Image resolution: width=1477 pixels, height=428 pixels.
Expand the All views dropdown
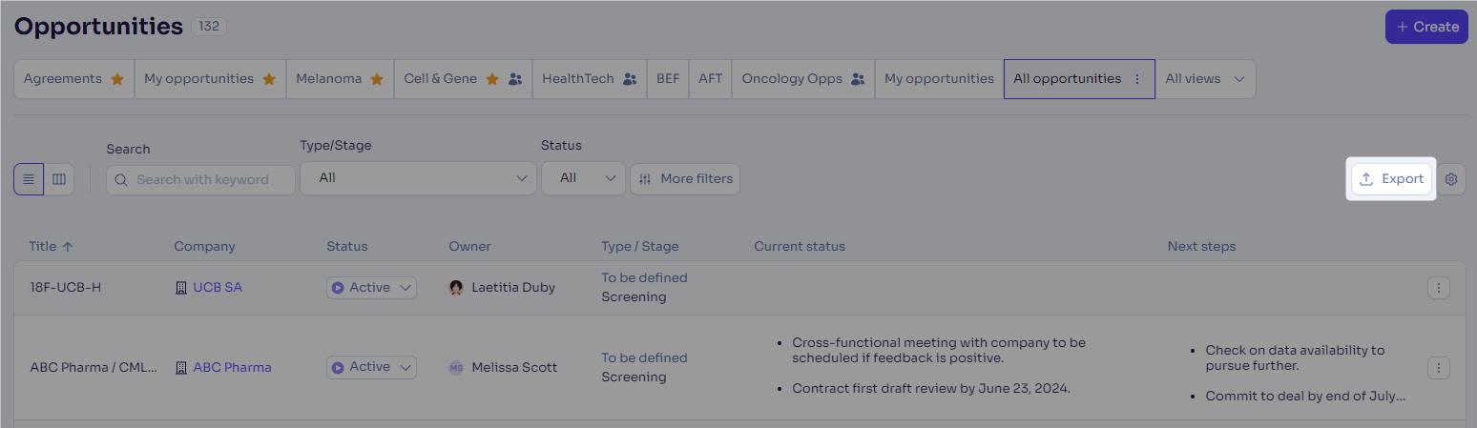coord(1205,79)
